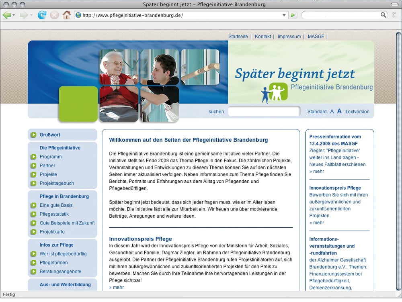Click the arrow icon beside Wer ist pflegebedürftig
Image resolution: width=402 pixels, height=302 pixels.
(x=33, y=254)
